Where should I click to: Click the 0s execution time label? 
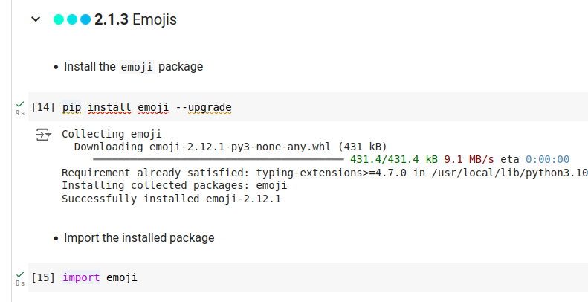tap(19, 283)
